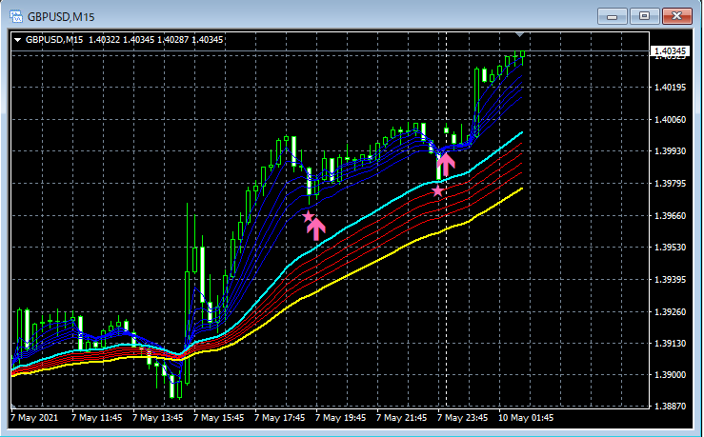Select the pink buy arrow near 23:45
704x437 pixels.
(446, 164)
